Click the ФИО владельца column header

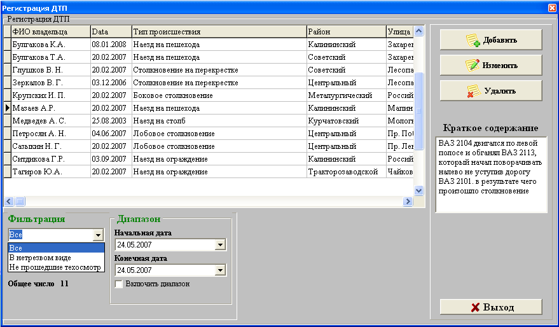tap(51, 32)
